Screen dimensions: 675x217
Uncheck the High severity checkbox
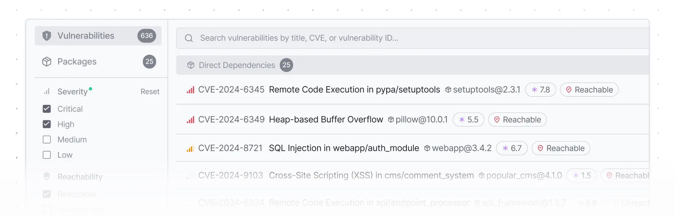pos(47,124)
